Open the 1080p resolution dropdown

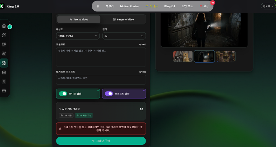click(x=78, y=36)
